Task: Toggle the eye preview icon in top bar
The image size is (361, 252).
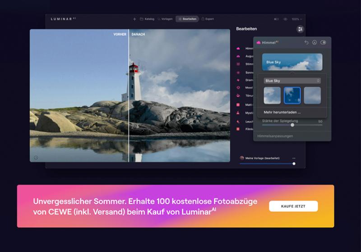Action: (x=285, y=19)
